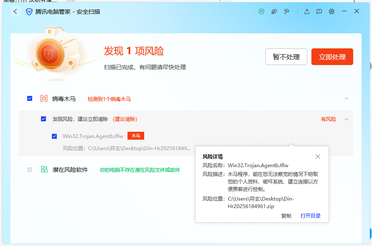Viewport: 372px width, 246px height.
Task: Collapse the 有风险 group chevron
Action: (347, 119)
